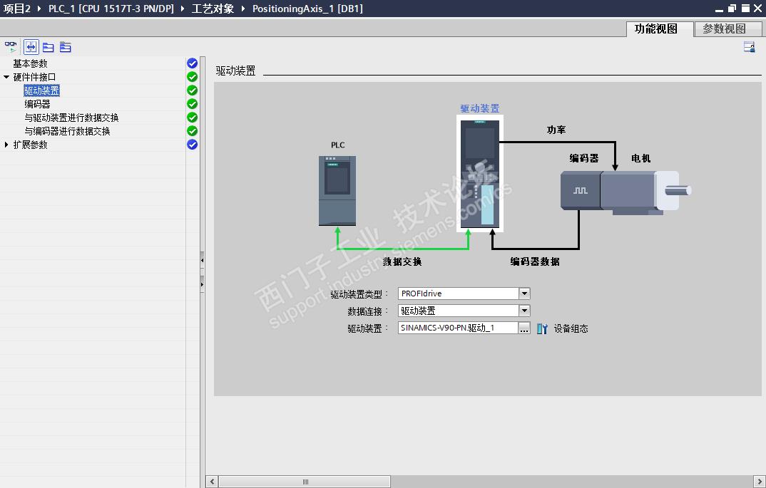This screenshot has height=488, width=766.
Task: Click the blue 驱动装置 label above the drive
Action: [480, 108]
